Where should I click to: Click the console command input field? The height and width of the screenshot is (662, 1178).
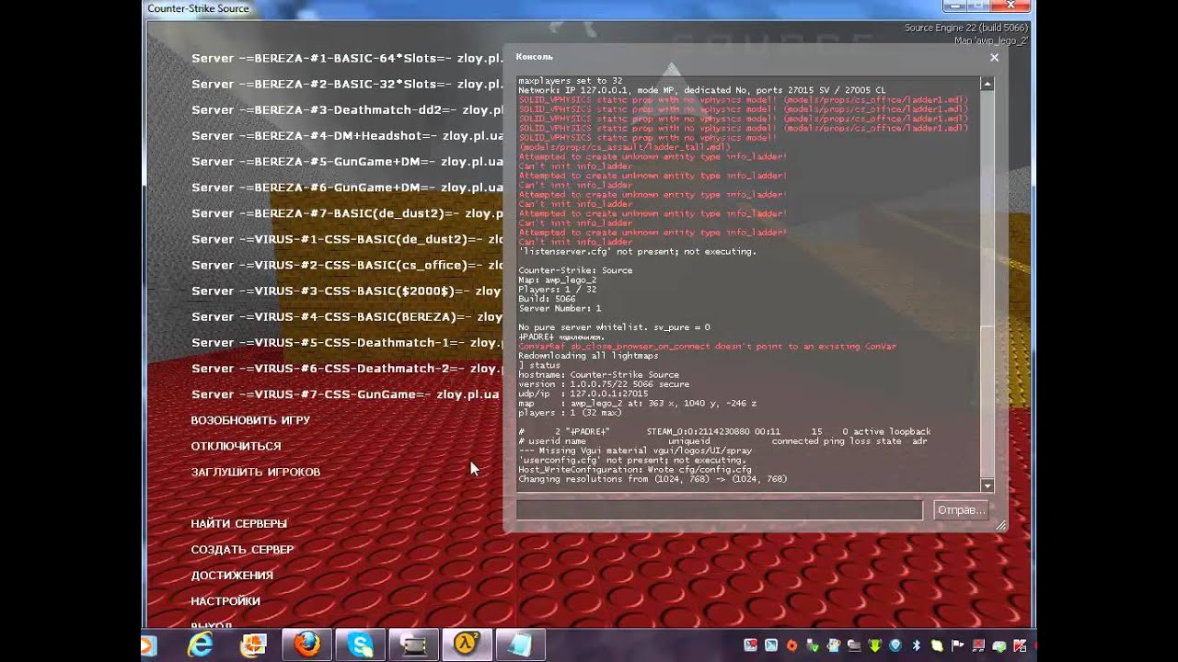[719, 509]
